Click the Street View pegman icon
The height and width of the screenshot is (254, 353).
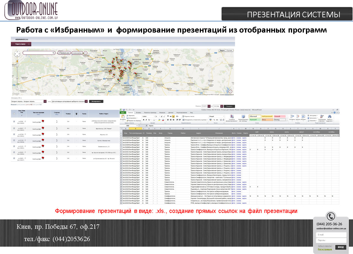pyautogui.click(x=17, y=61)
